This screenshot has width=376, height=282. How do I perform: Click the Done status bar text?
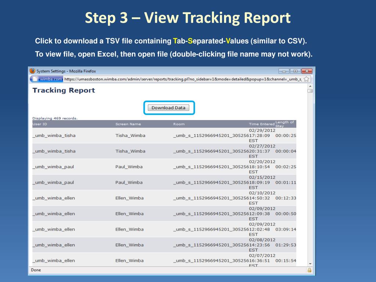36,270
